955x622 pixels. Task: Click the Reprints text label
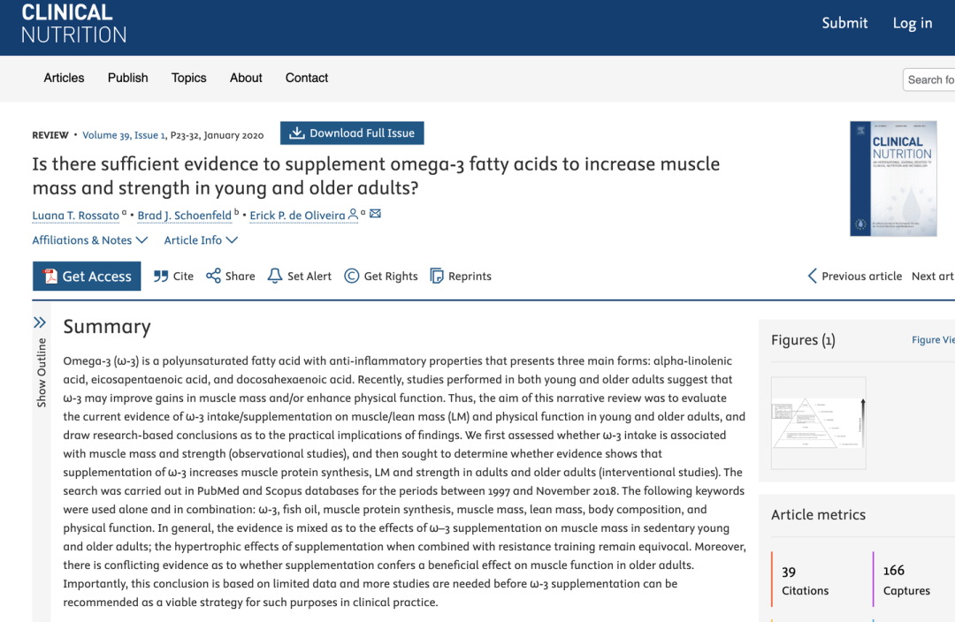[x=470, y=277]
